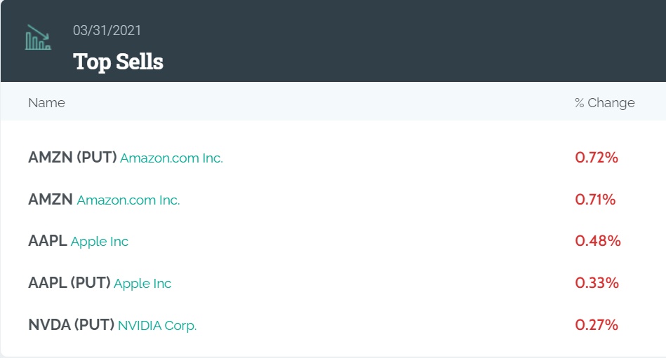Click the Name column header

(46, 103)
